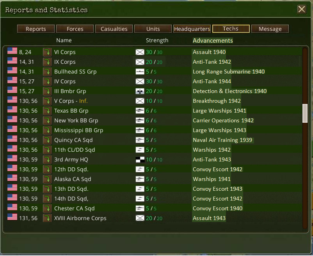Click the Anti-Tank 1944 advancement

[212, 82]
